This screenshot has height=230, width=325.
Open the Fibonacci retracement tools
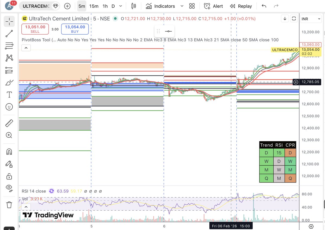(x=9, y=46)
